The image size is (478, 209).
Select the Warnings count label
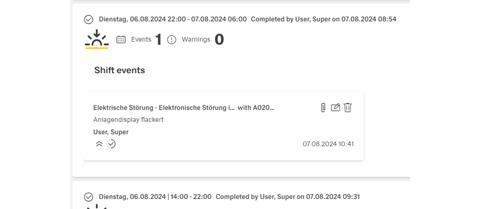(x=196, y=39)
